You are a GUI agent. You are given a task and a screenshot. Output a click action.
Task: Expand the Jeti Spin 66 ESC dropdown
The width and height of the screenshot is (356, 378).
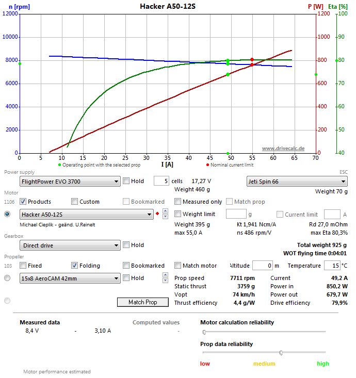point(297,182)
